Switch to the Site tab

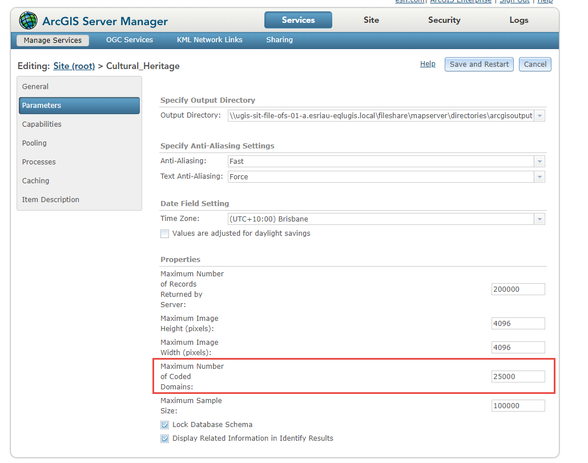pyautogui.click(x=371, y=20)
